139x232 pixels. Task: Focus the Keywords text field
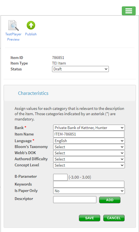tap(89, 184)
